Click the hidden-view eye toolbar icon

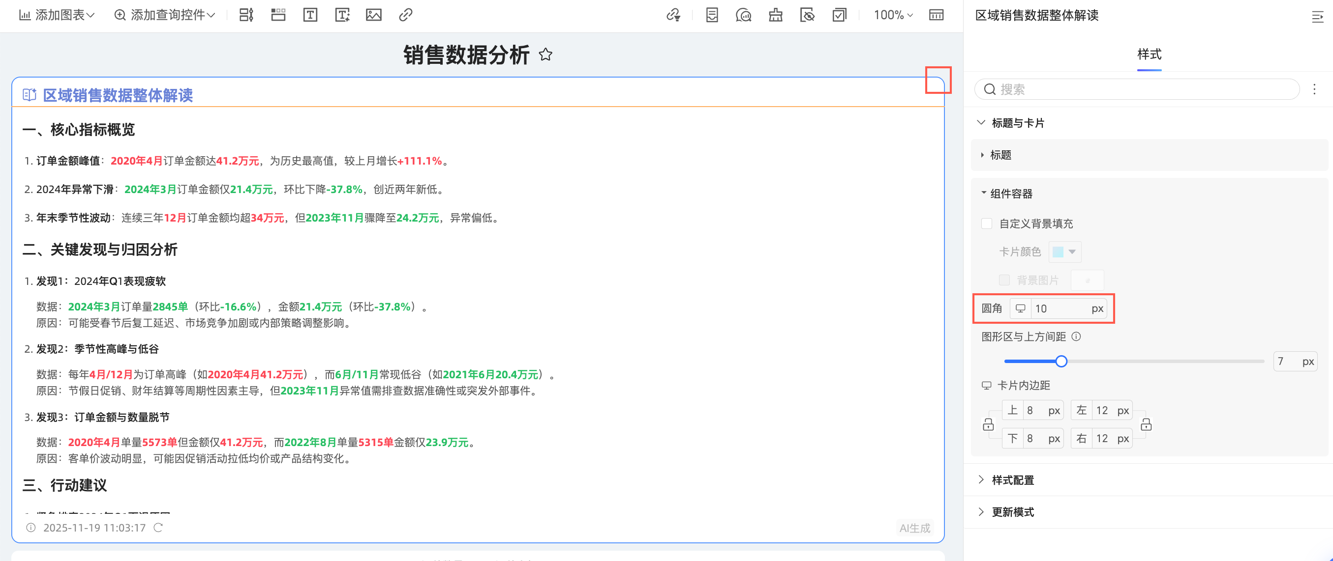pyautogui.click(x=807, y=15)
